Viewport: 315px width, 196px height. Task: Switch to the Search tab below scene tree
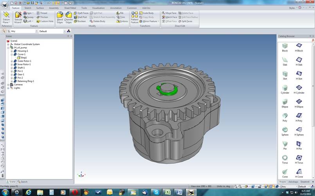(x=23, y=182)
